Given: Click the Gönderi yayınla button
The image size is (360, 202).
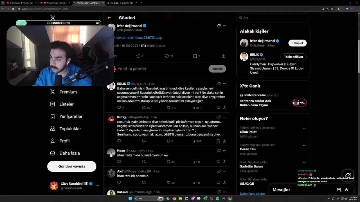Looking at the screenshot, I should click(x=72, y=166).
